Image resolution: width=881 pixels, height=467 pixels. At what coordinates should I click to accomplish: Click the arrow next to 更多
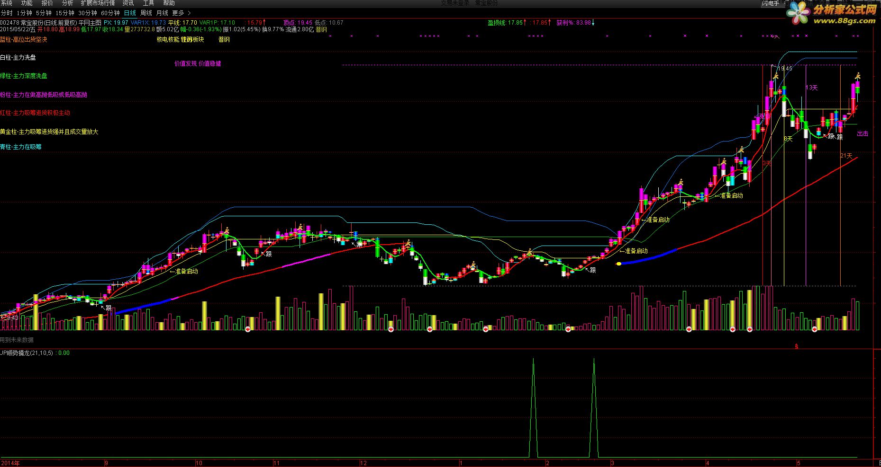pos(190,13)
